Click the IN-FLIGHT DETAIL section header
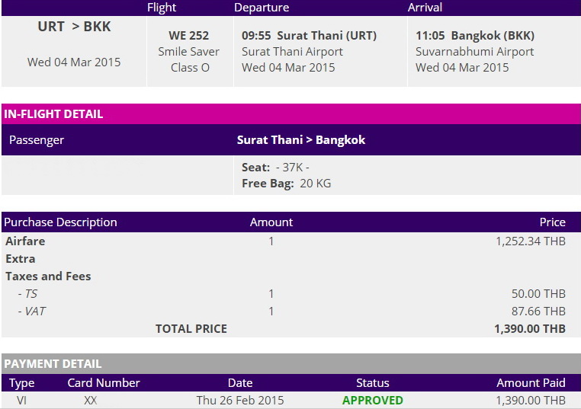Screen dimensions: 581x409 click(53, 114)
